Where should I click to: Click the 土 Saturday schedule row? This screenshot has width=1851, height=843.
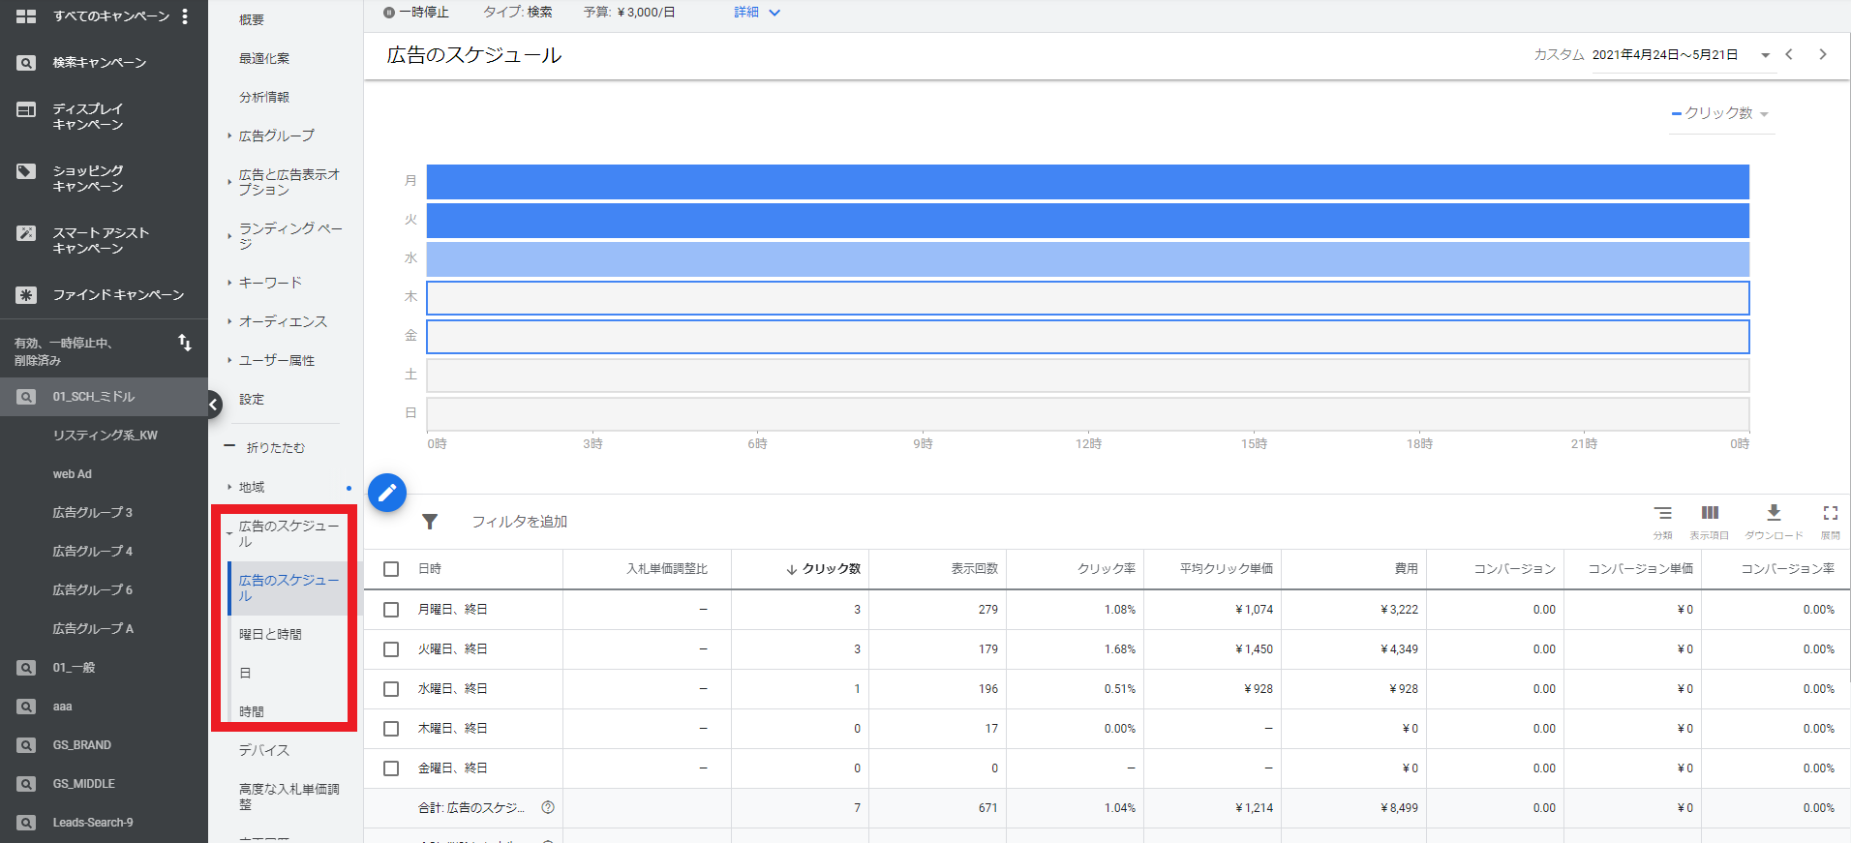click(x=1088, y=376)
